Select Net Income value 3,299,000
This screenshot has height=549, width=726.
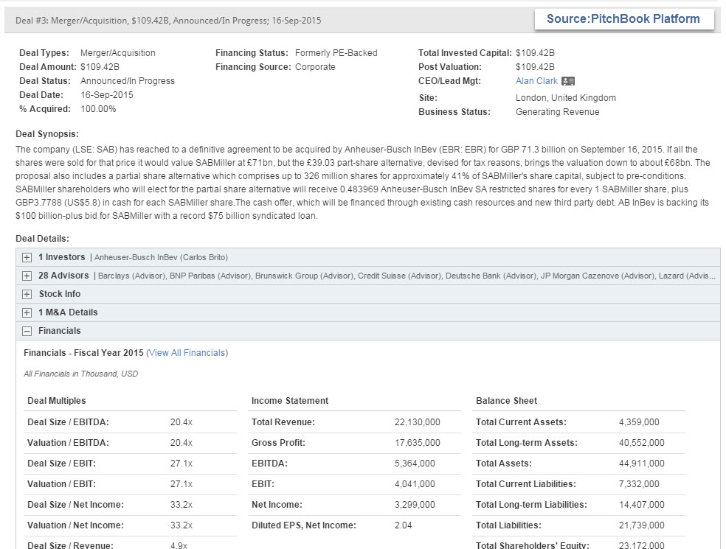point(415,505)
